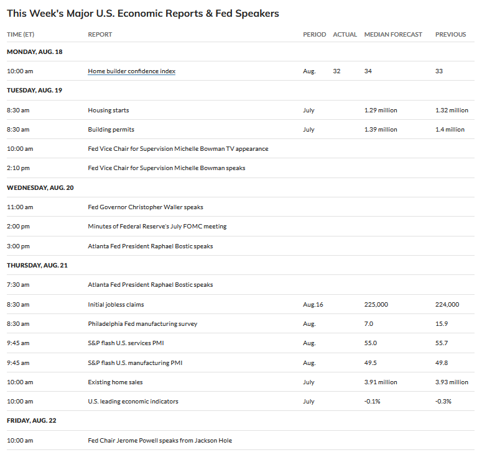Click the Aug.16 period cell
Screen dimensions: 482x455
pos(313,304)
